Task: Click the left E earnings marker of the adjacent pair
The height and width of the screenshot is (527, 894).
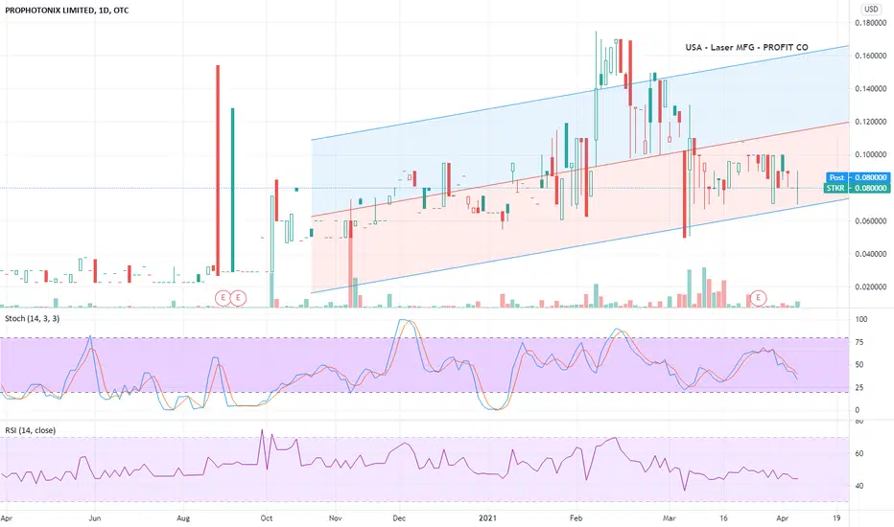Action: tap(223, 297)
